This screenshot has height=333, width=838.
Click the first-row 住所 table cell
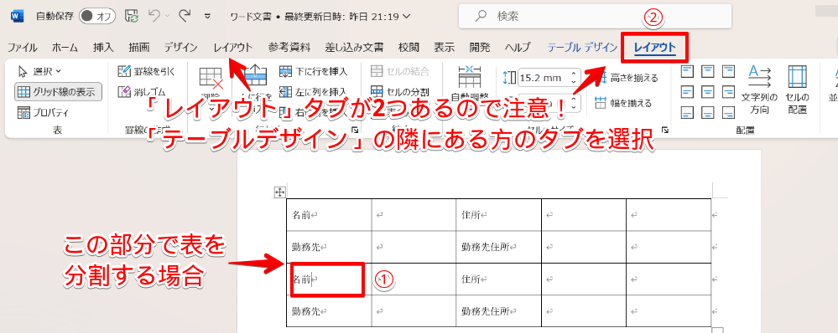click(x=498, y=215)
